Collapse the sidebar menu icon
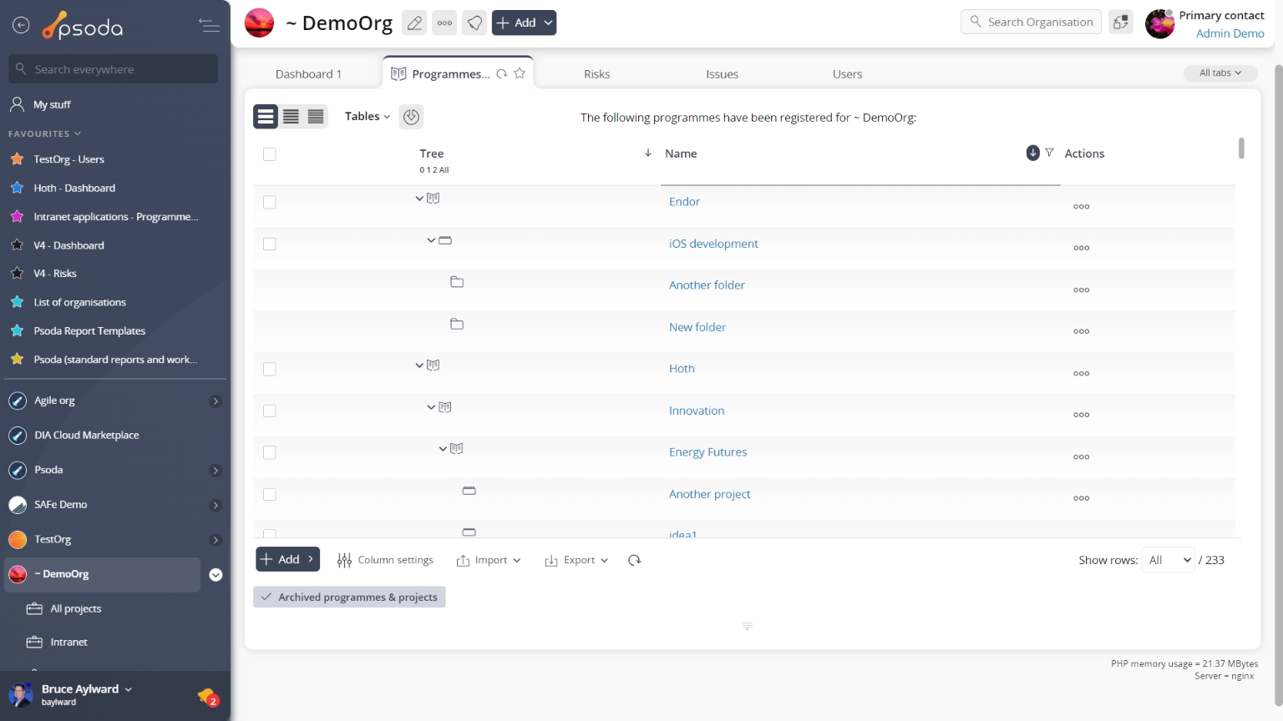The image size is (1283, 721). (209, 26)
